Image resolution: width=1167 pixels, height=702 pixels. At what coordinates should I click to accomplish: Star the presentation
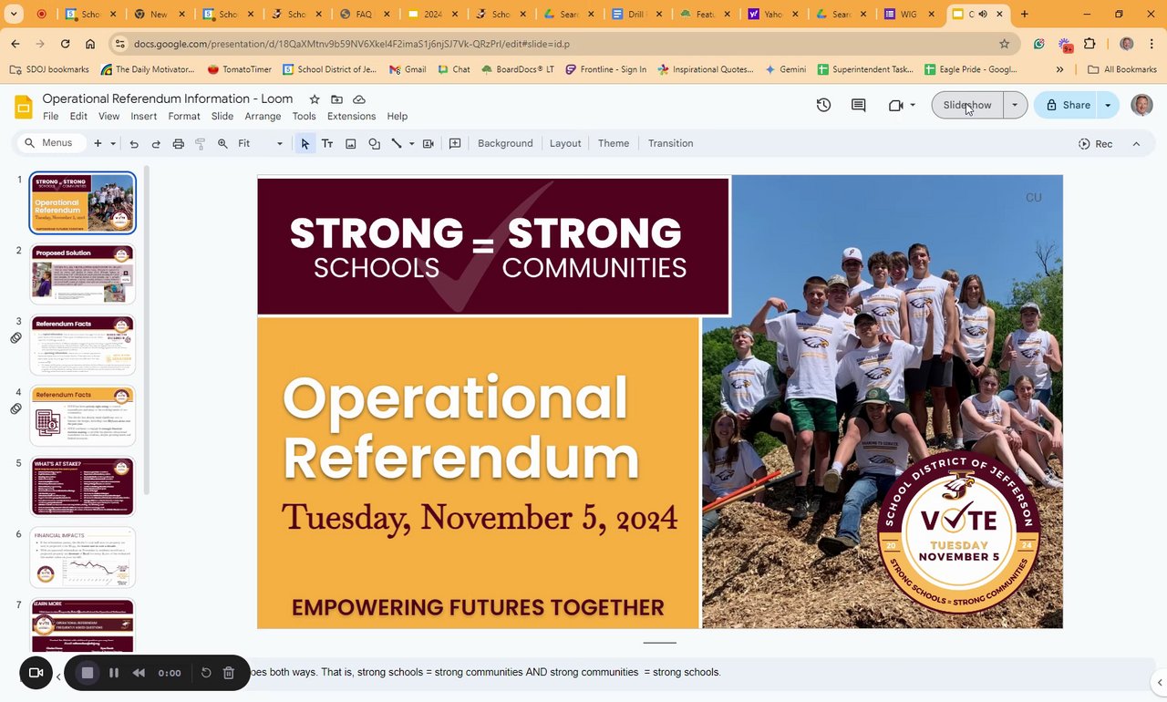pyautogui.click(x=315, y=99)
